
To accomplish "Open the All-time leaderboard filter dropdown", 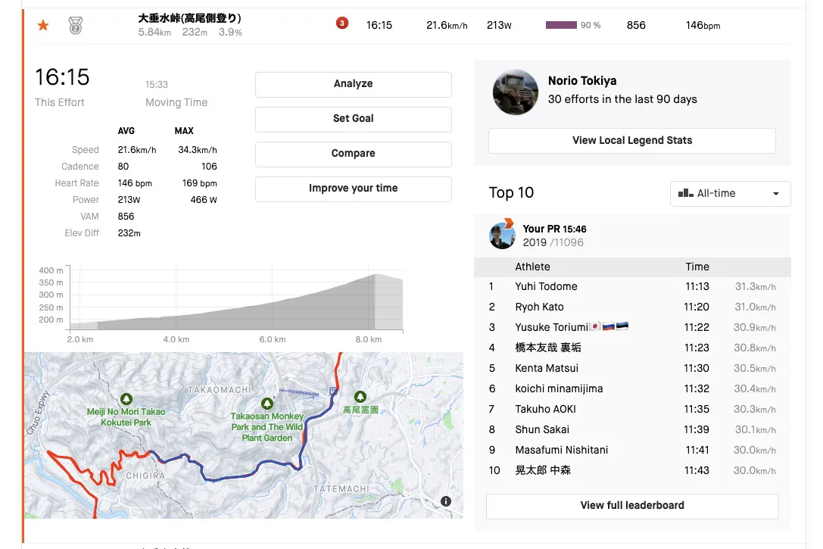I will point(730,194).
